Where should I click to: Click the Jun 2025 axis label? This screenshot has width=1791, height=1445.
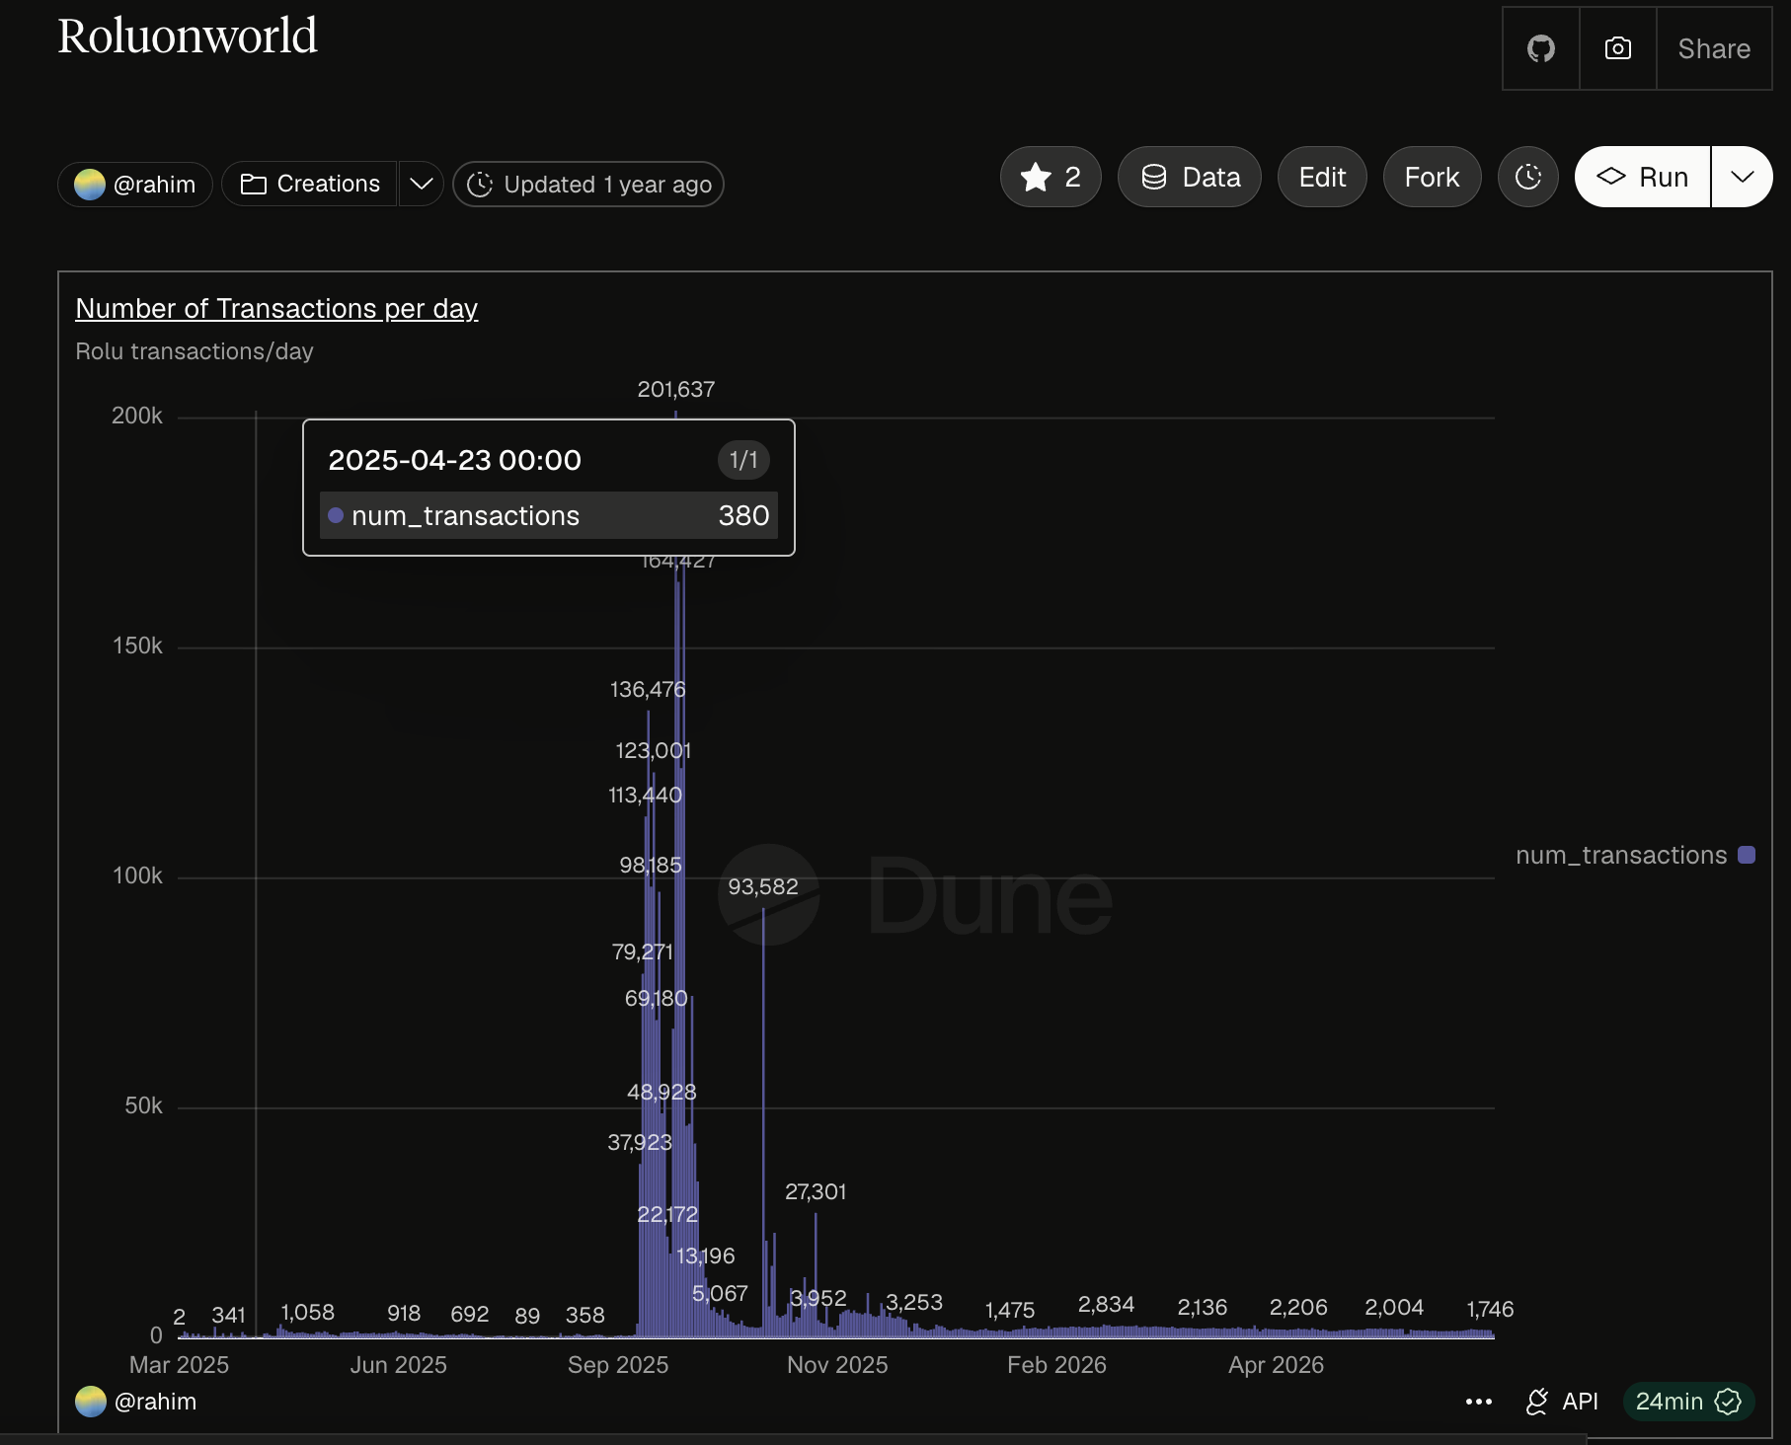[x=398, y=1364]
